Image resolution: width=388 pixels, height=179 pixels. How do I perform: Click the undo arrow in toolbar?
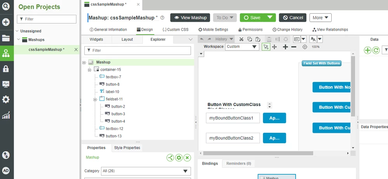point(202,39)
